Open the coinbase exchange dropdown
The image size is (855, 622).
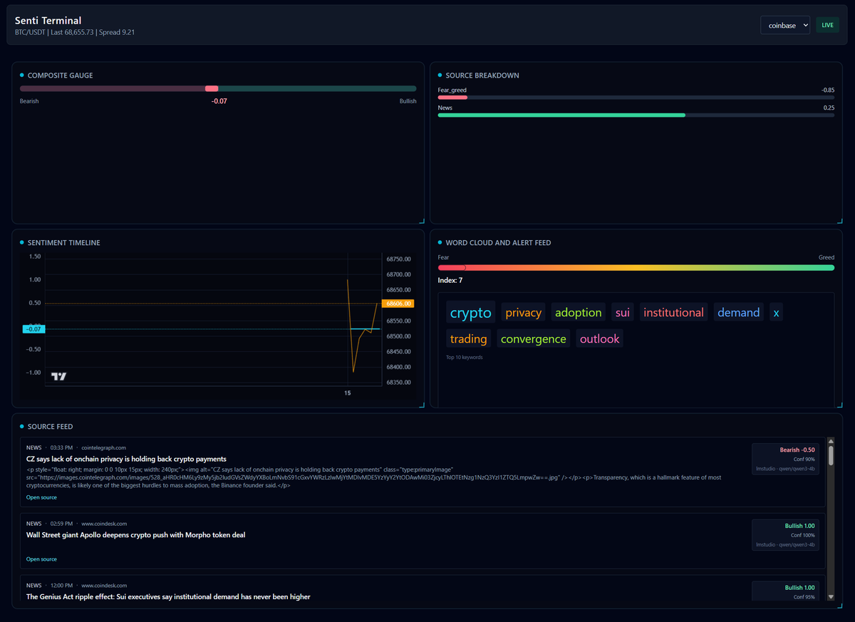tap(785, 25)
